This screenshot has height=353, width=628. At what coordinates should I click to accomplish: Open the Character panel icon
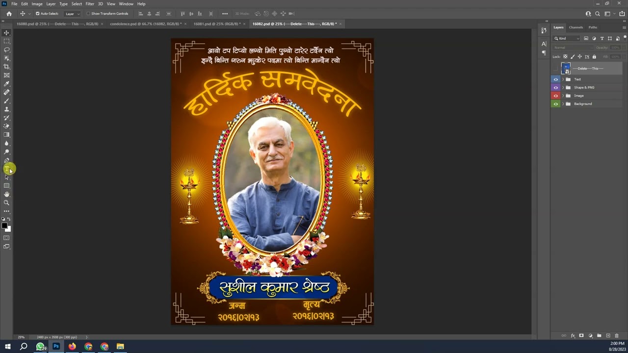coord(544,44)
